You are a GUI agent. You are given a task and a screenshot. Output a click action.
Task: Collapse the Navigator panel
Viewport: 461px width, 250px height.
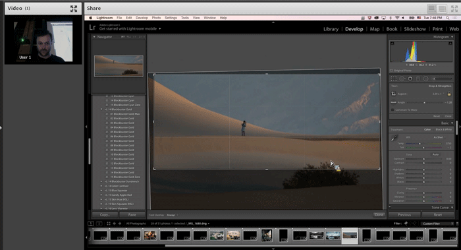[x=94, y=37]
